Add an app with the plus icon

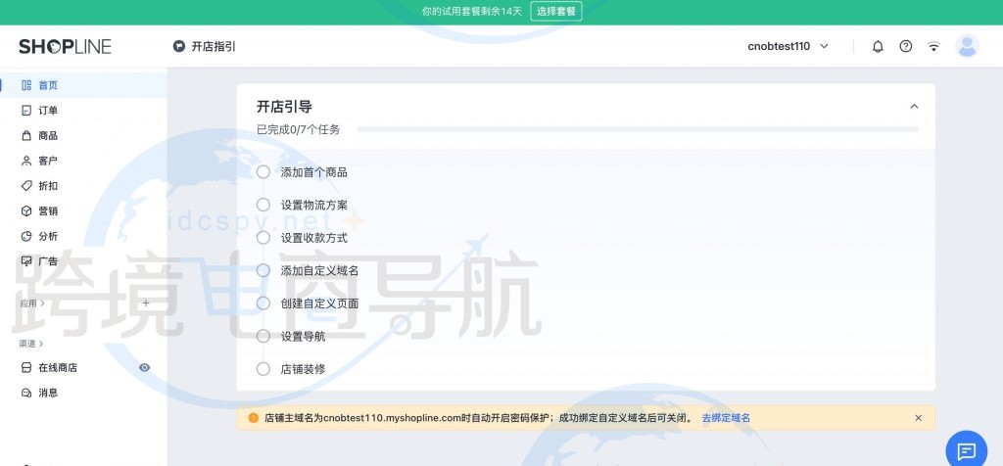click(x=145, y=303)
